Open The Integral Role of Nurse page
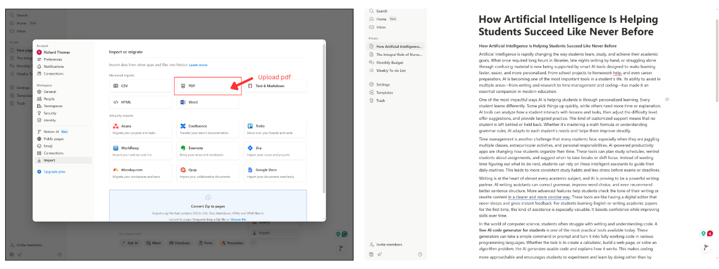 (x=395, y=54)
